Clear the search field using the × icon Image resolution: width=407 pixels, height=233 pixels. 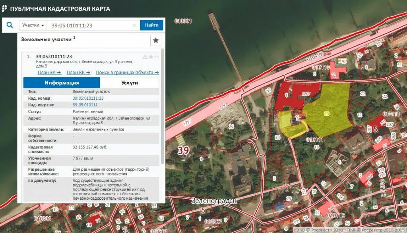[134, 25]
